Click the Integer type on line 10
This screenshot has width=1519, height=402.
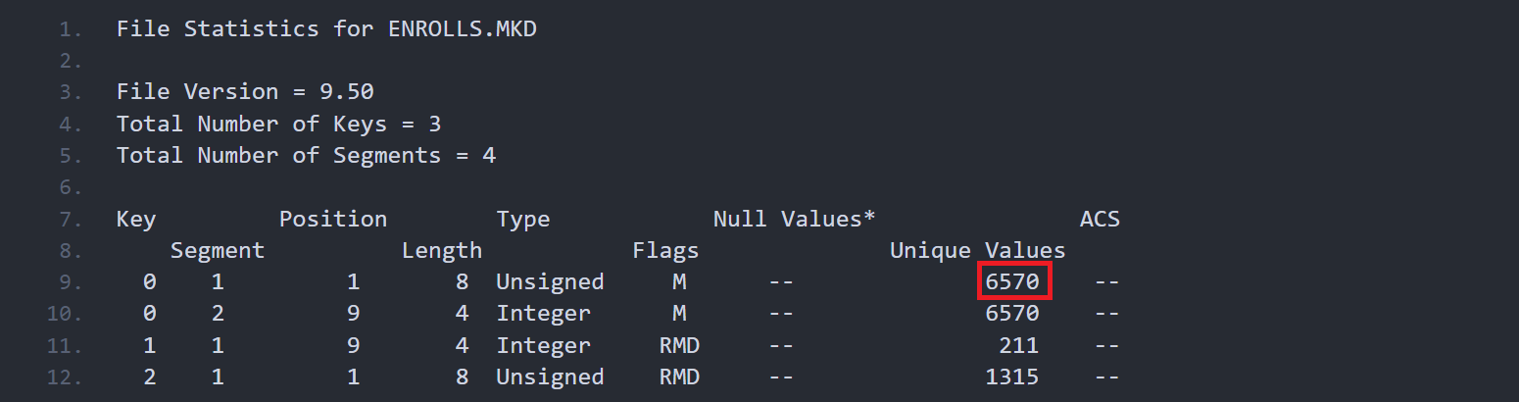pyautogui.click(x=543, y=314)
